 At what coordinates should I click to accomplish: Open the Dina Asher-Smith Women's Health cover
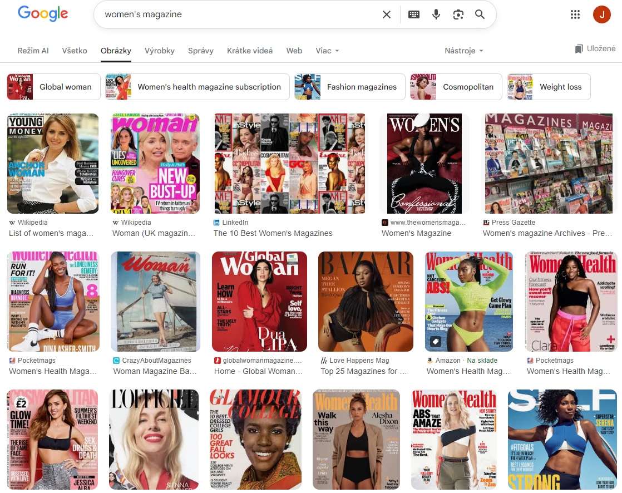point(53,302)
